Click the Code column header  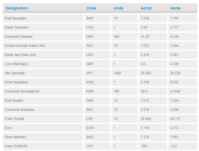91,8
